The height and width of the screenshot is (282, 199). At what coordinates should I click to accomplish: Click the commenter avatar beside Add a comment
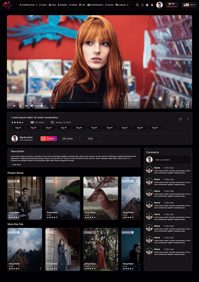pyautogui.click(x=149, y=159)
